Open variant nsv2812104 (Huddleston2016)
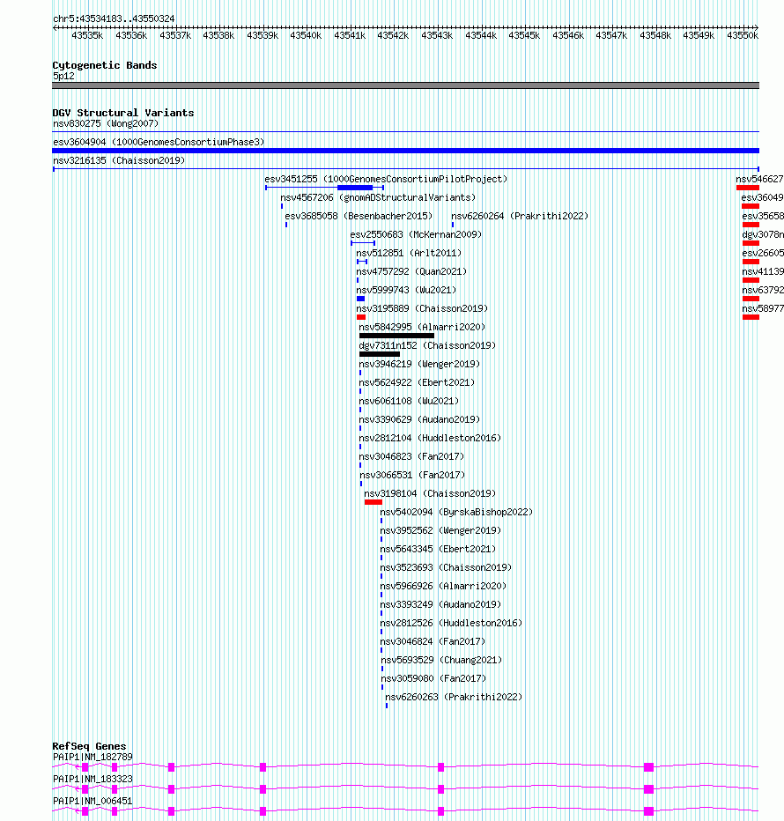Image resolution: width=784 pixels, height=821 pixels. click(x=430, y=439)
